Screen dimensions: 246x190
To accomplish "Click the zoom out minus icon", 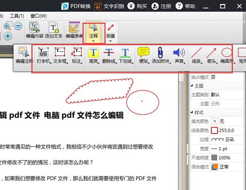I will (18, 26).
